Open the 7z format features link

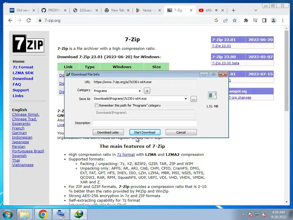pos(126,154)
